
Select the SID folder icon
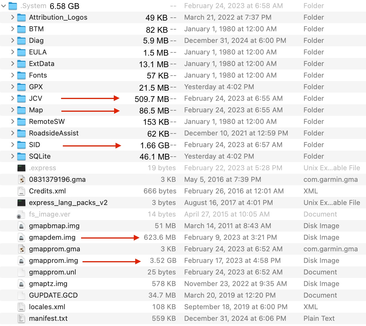point(21,145)
